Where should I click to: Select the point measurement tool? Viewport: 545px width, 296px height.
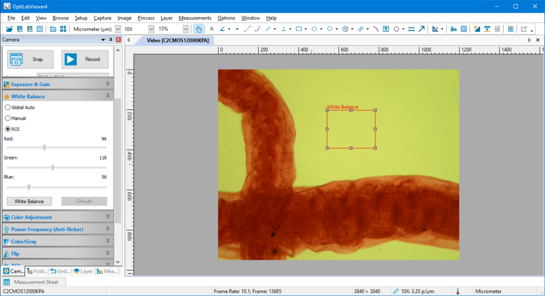click(x=237, y=29)
